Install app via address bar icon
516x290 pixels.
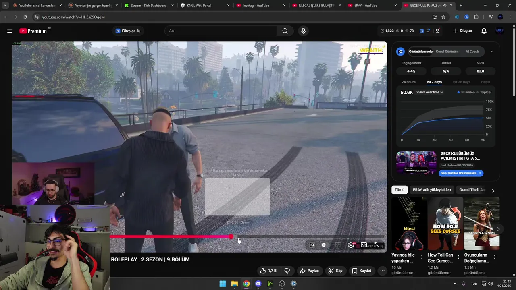[x=435, y=17]
